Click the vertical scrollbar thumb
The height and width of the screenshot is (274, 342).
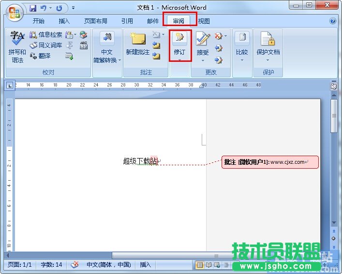(334, 116)
